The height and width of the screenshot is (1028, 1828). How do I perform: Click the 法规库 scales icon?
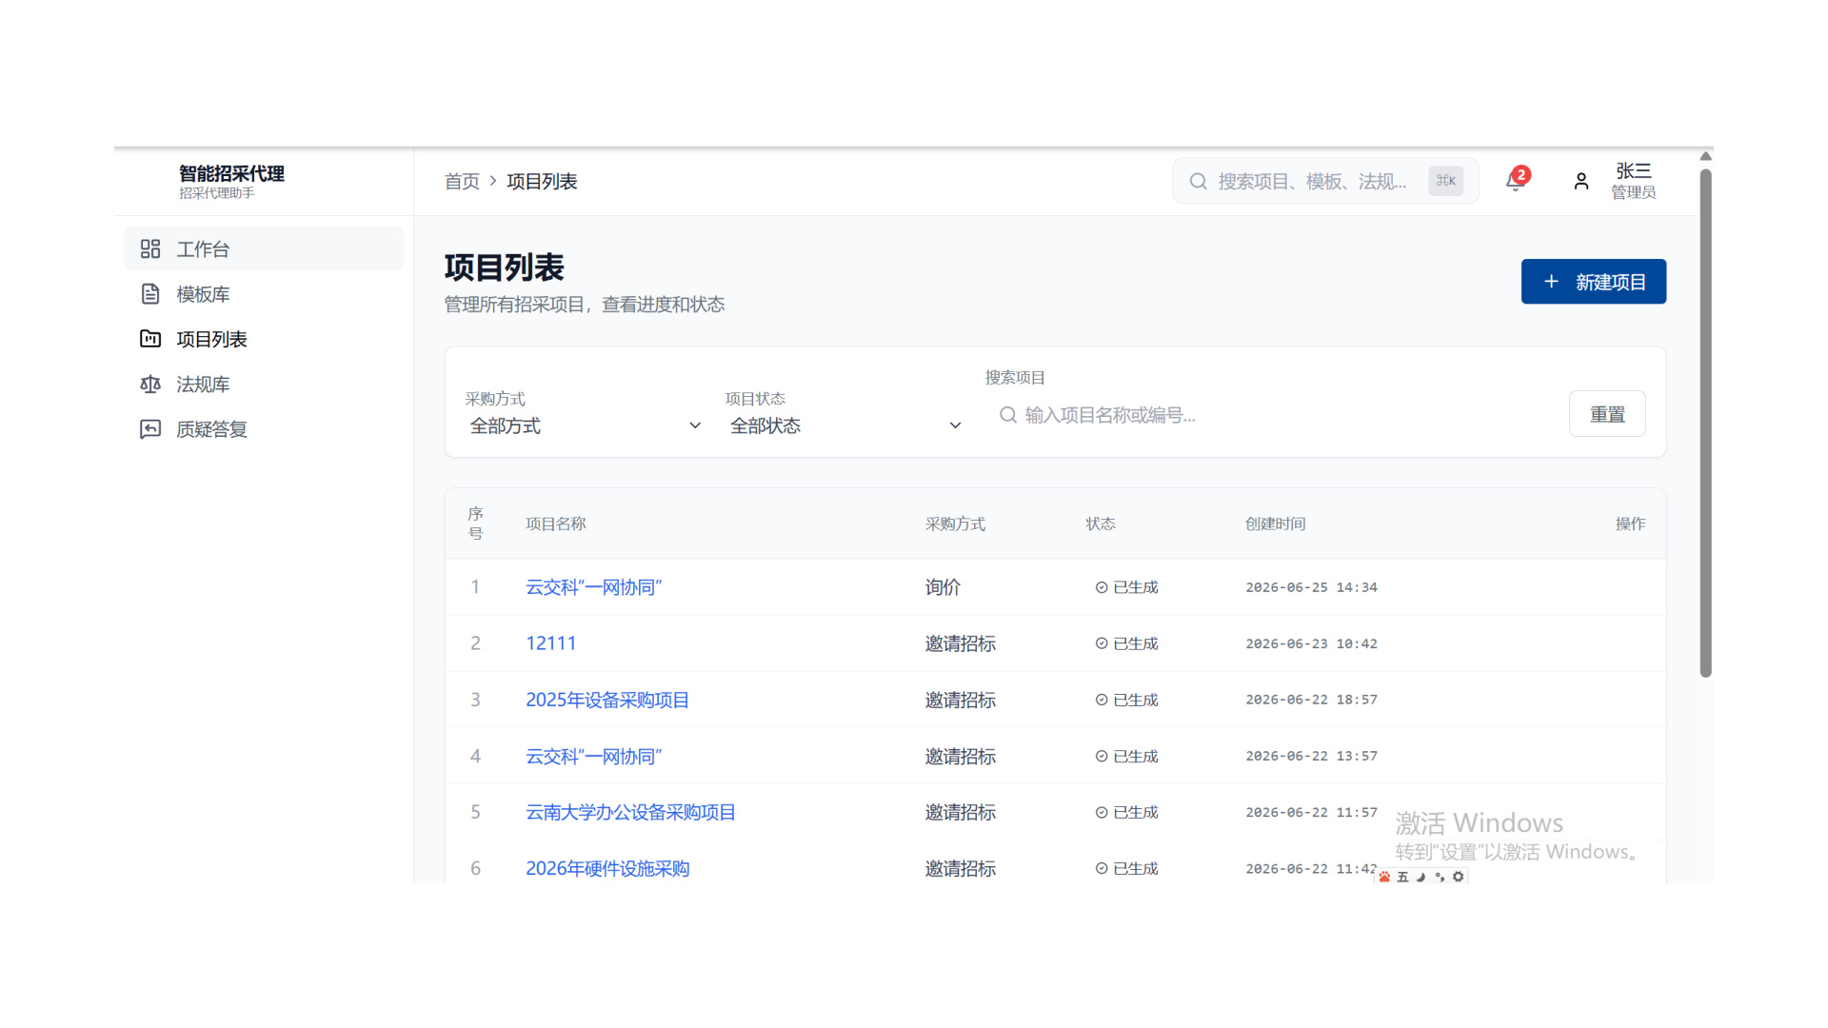point(150,385)
